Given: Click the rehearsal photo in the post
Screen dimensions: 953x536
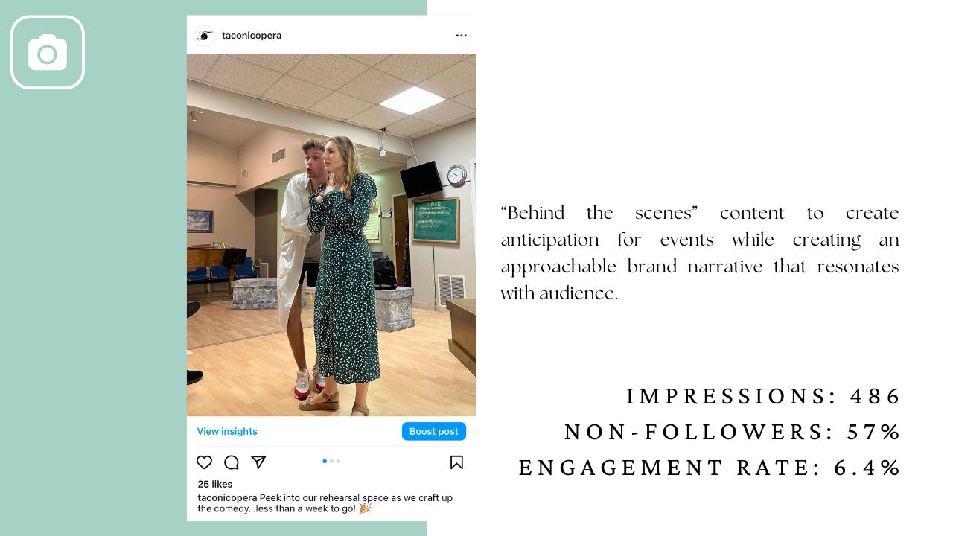Looking at the screenshot, I should (331, 234).
